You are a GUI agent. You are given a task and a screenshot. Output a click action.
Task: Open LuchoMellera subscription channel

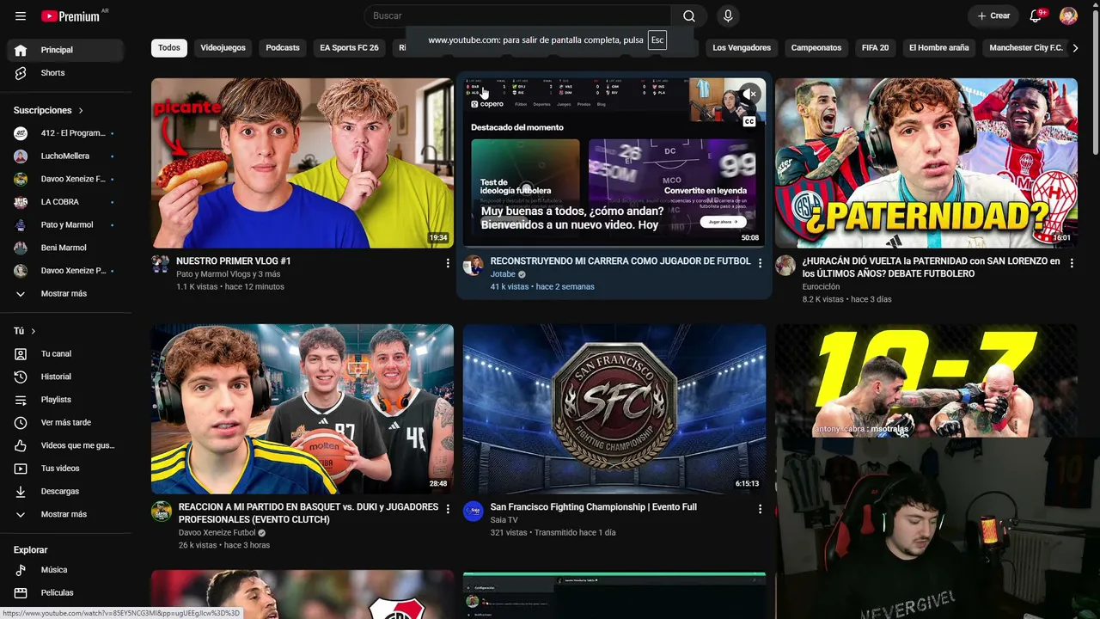point(65,156)
